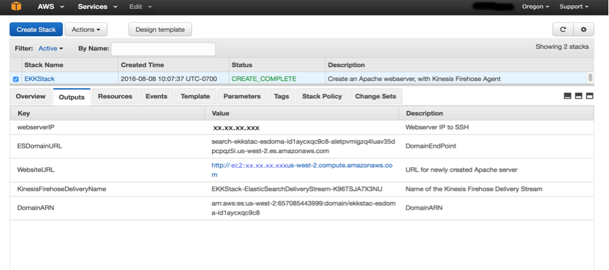Click the By Name filter field
The width and height of the screenshot is (609, 270).
point(163,49)
